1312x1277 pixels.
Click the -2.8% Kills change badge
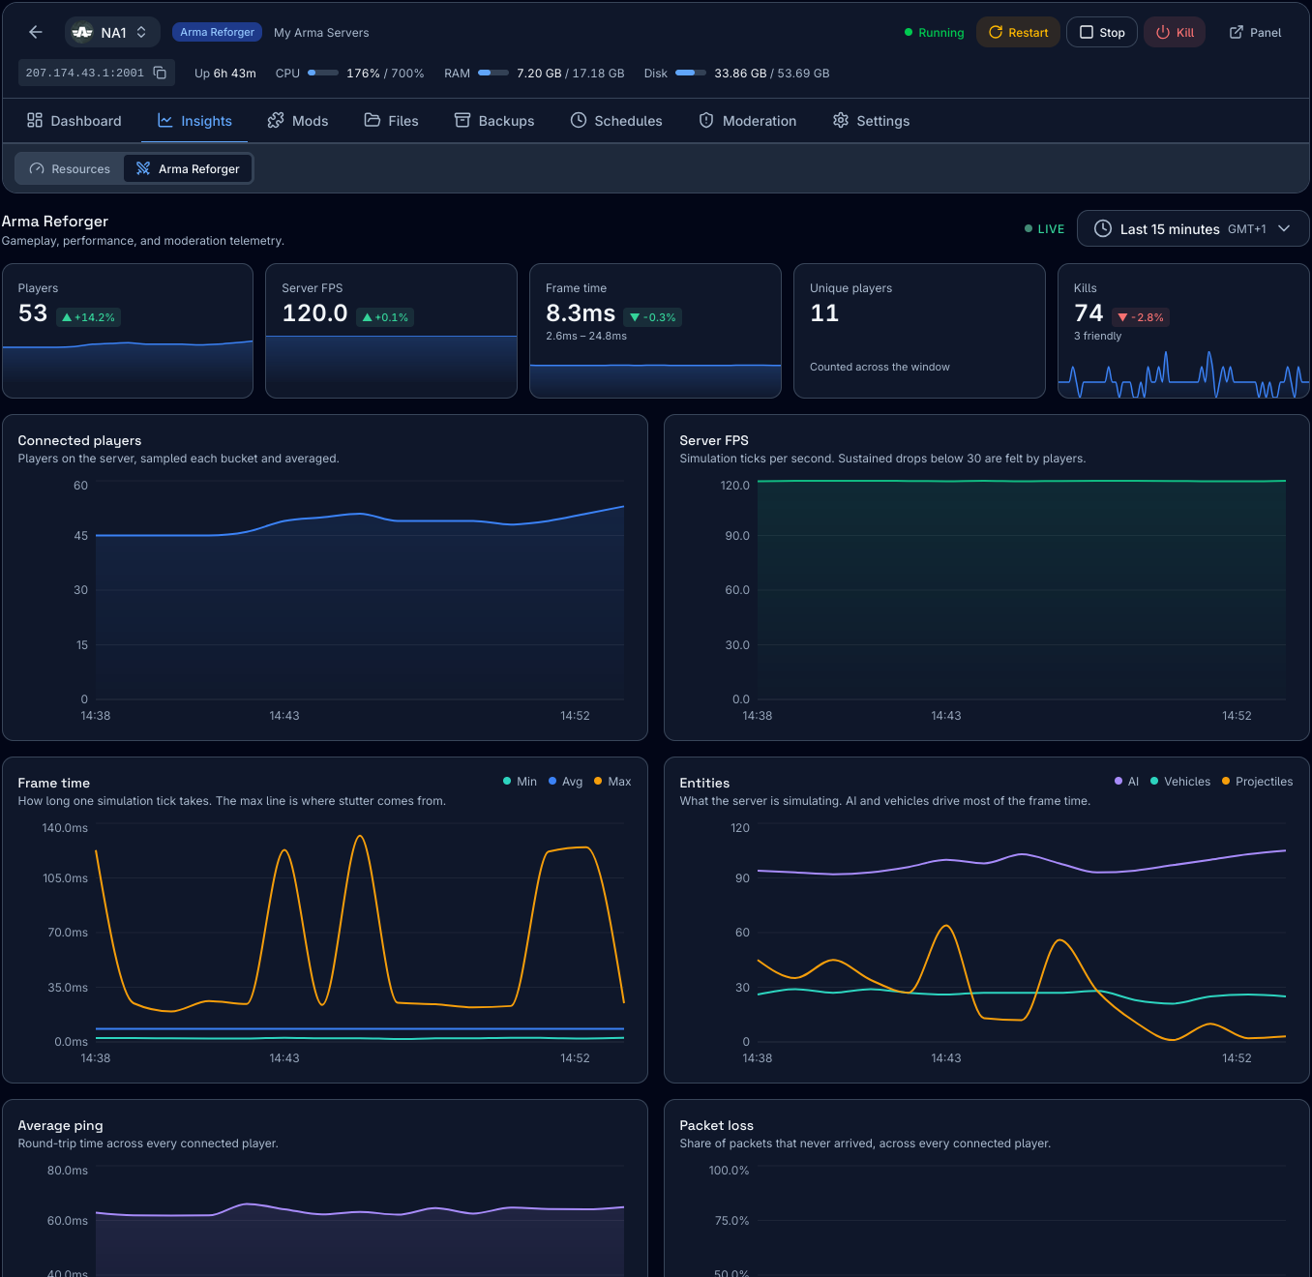pyautogui.click(x=1141, y=317)
